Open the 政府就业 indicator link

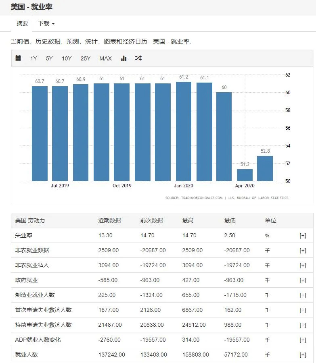point(26,280)
